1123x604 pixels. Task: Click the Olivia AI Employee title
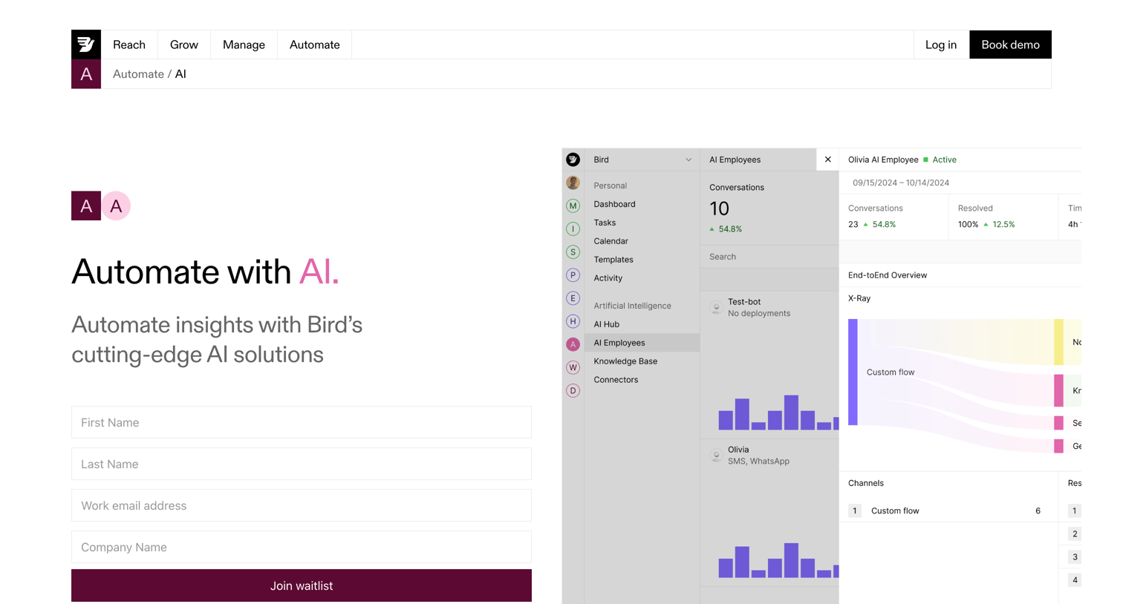883,160
